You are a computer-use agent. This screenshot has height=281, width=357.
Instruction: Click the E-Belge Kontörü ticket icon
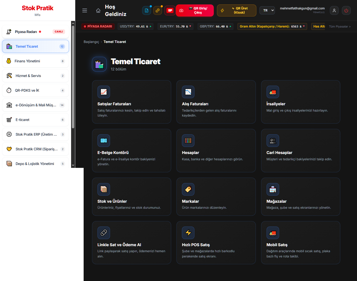tap(104, 141)
